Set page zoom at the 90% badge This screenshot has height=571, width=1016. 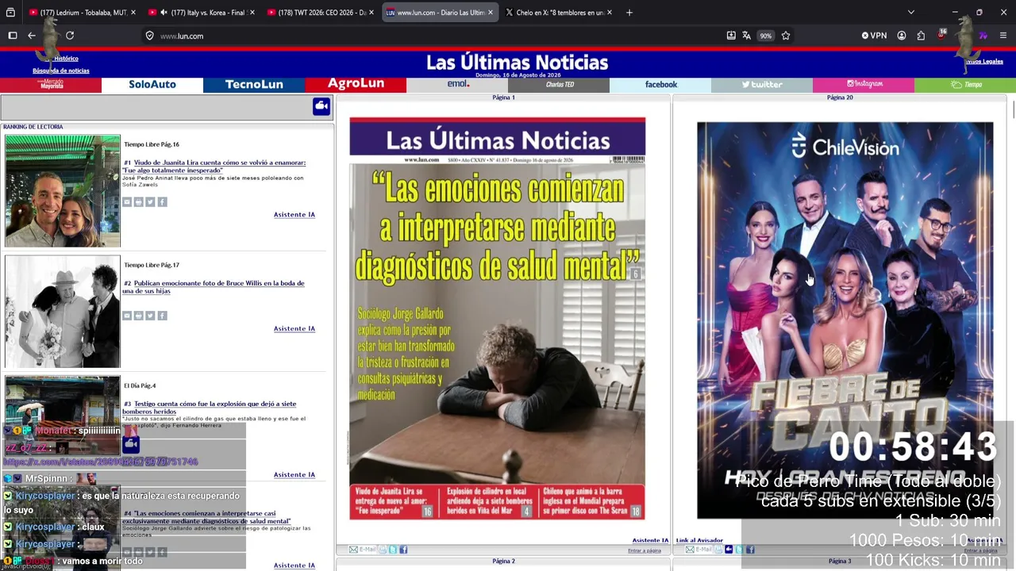click(765, 36)
